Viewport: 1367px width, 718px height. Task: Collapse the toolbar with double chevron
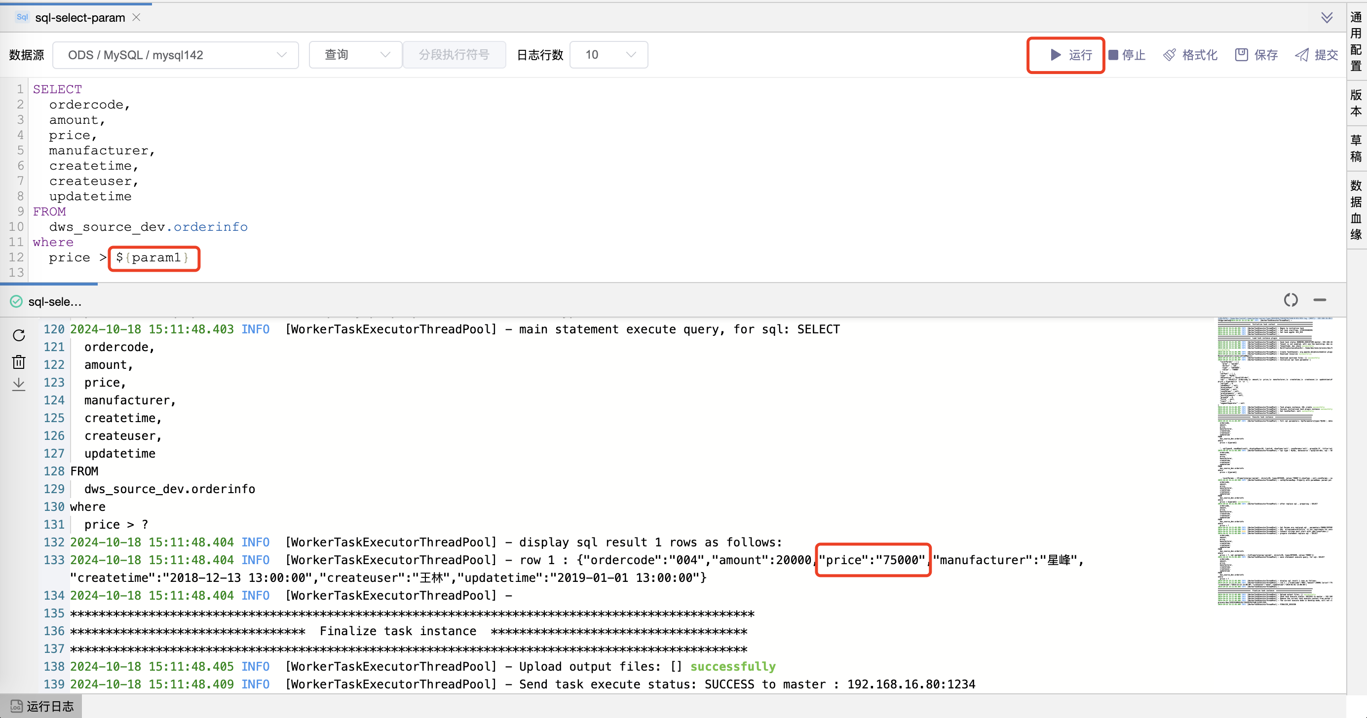[1327, 17]
